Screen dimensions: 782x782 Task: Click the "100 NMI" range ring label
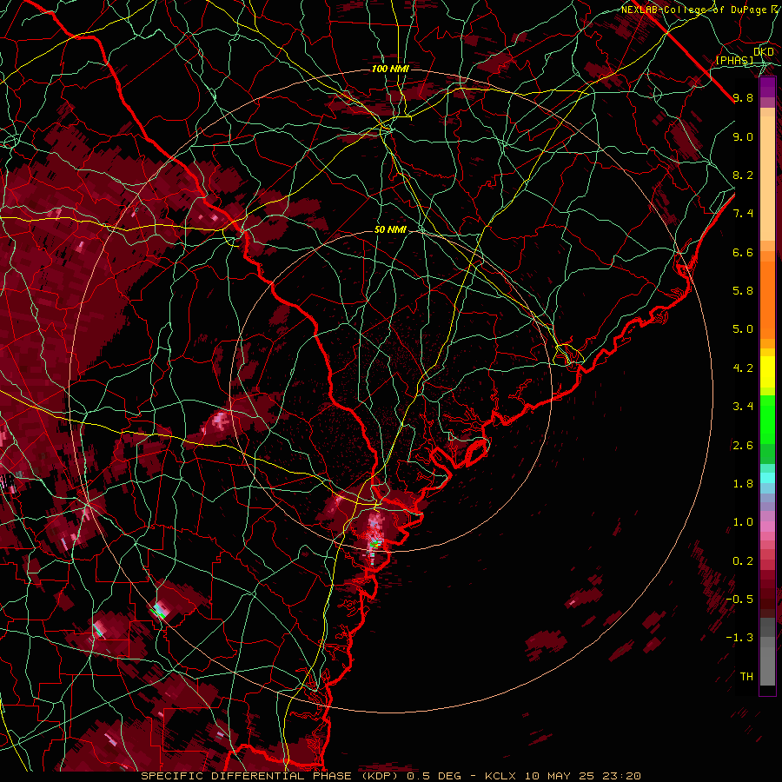[x=390, y=69]
